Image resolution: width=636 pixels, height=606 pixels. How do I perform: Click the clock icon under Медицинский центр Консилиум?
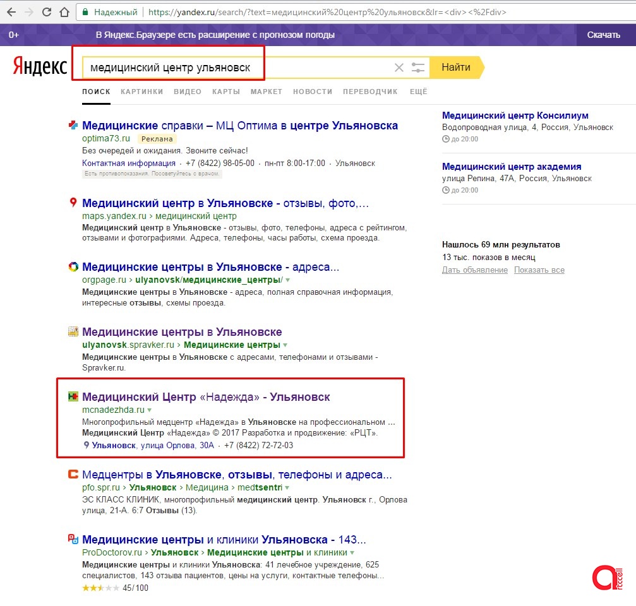[446, 139]
